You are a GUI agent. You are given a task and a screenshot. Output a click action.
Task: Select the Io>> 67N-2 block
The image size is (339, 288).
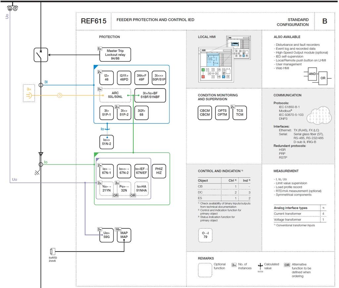pyautogui.click(x=124, y=171)
